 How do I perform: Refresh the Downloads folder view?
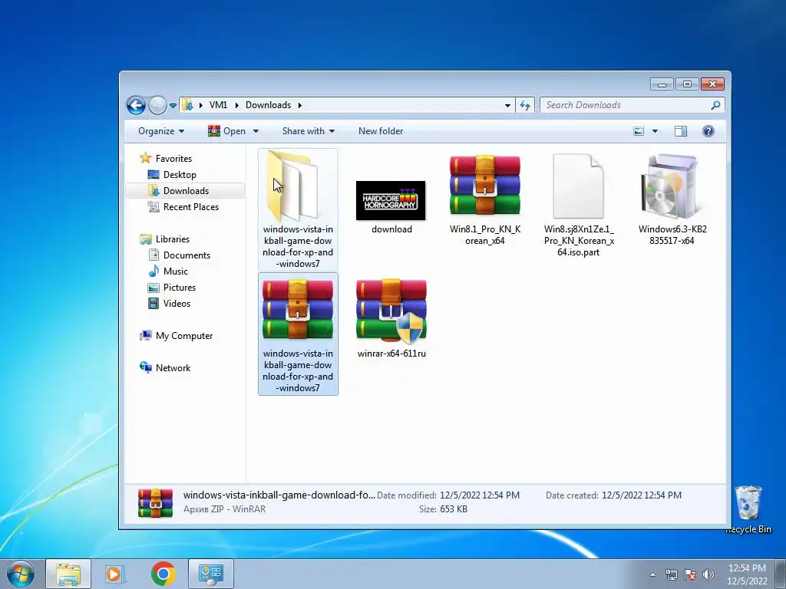(525, 105)
